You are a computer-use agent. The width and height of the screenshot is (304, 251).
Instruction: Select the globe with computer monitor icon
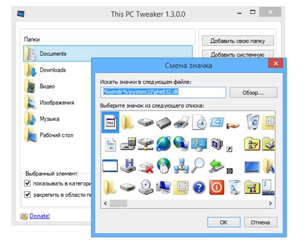(182, 144)
